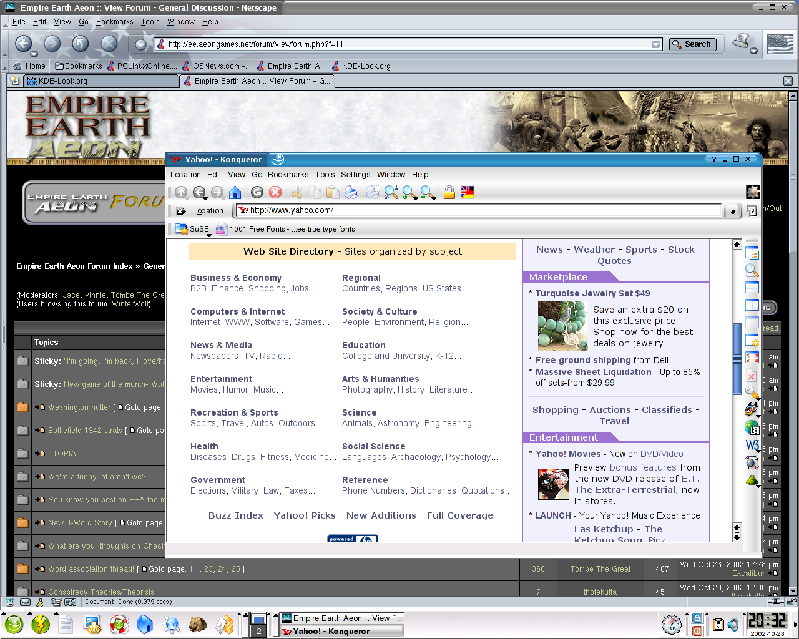
Task: Open the Settings menu in Konqueror
Action: [x=355, y=175]
